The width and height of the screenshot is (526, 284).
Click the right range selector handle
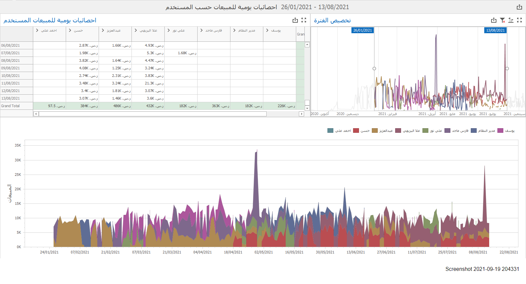click(x=507, y=68)
